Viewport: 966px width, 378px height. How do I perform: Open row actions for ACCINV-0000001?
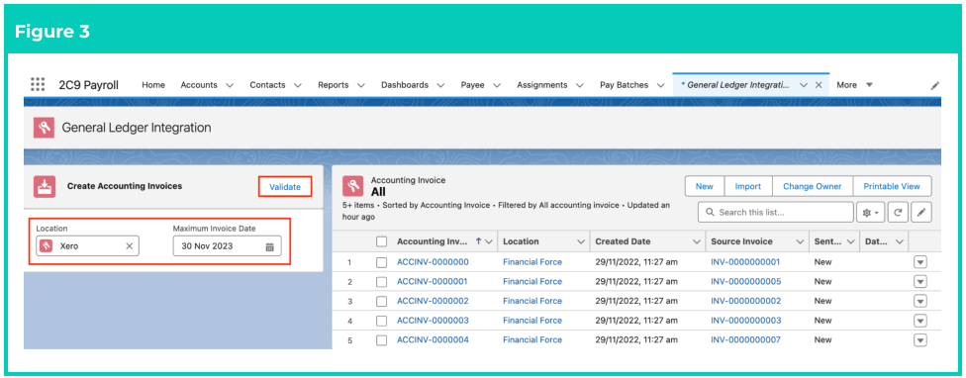click(x=920, y=281)
